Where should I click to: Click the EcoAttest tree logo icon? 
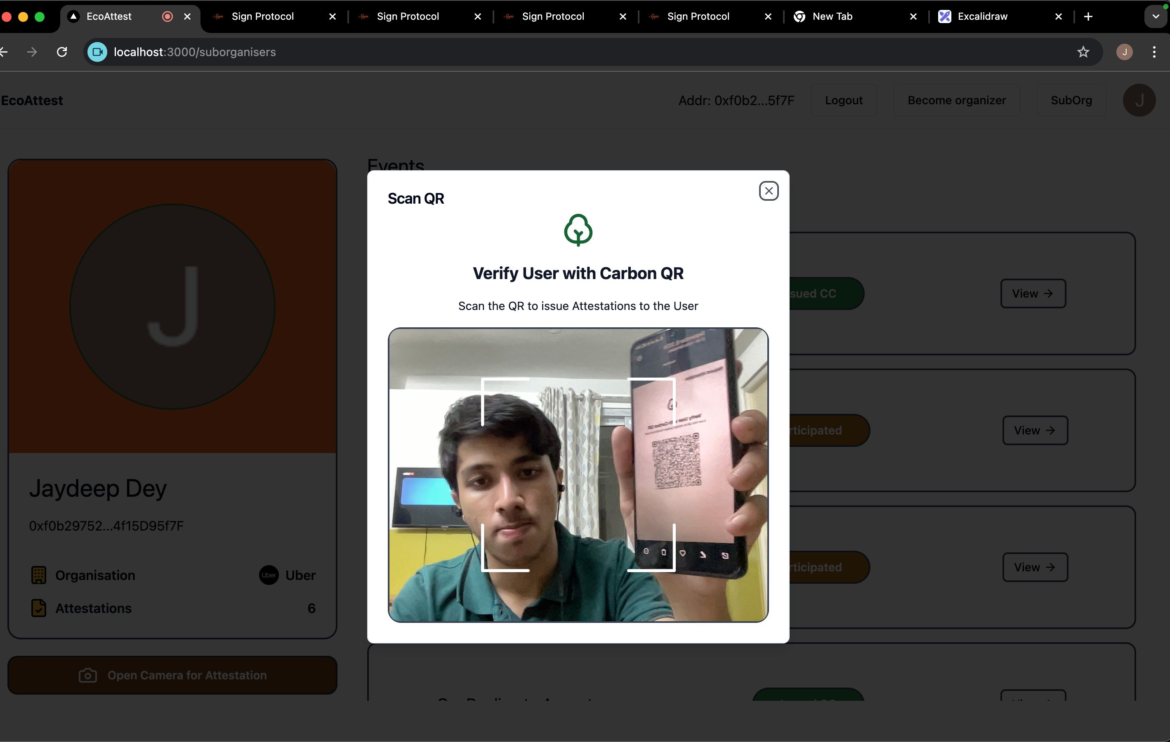[577, 230]
